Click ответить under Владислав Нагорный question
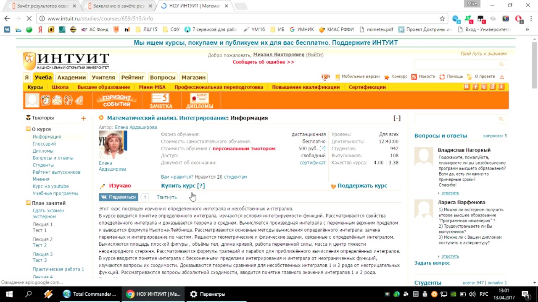The image size is (538, 302). (450, 193)
